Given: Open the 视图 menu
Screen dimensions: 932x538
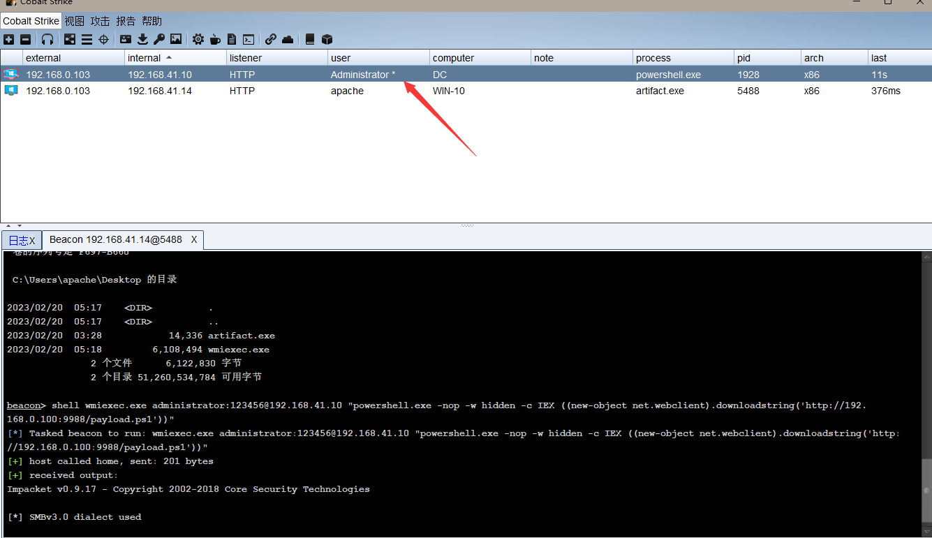Looking at the screenshot, I should coord(74,21).
